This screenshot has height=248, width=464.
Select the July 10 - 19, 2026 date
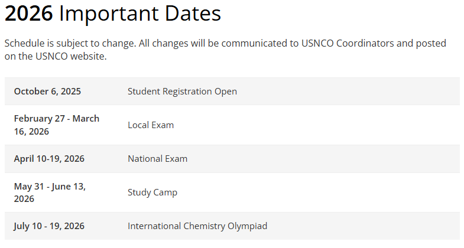(49, 226)
